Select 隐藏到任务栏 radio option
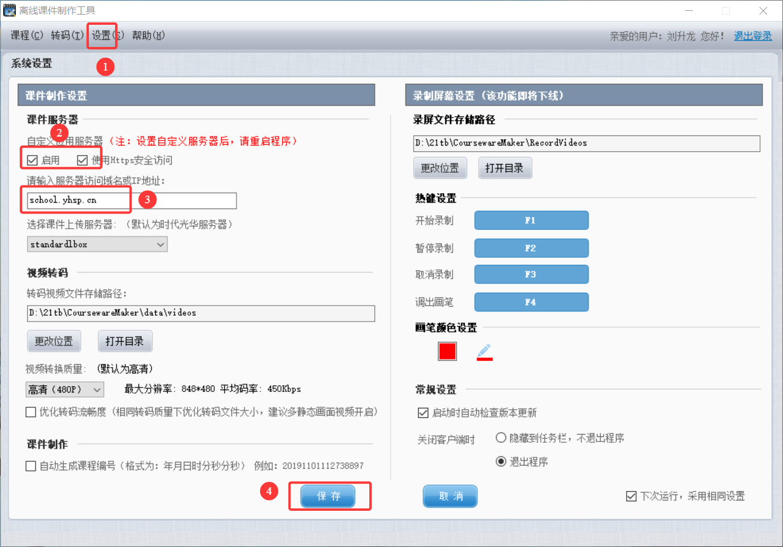This screenshot has height=547, width=783. (x=501, y=438)
